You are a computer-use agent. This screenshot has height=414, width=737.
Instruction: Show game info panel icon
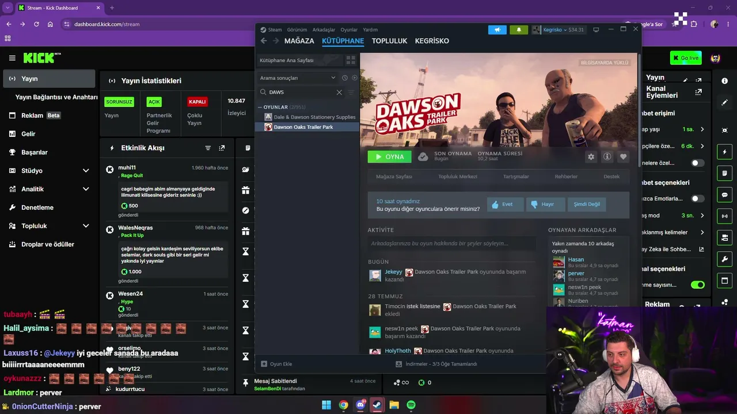pos(607,156)
